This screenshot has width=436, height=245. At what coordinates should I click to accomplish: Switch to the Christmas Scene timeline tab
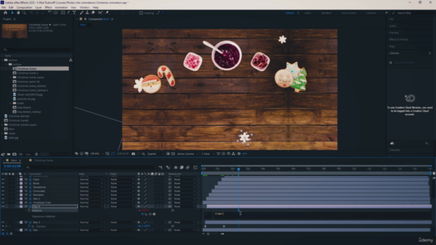[x=44, y=161]
